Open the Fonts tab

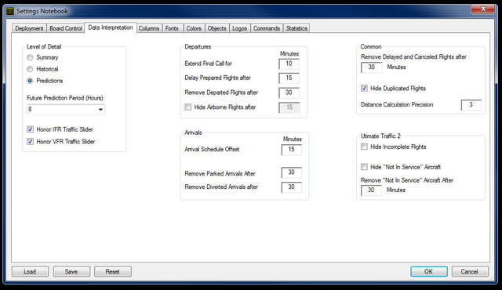click(x=172, y=28)
